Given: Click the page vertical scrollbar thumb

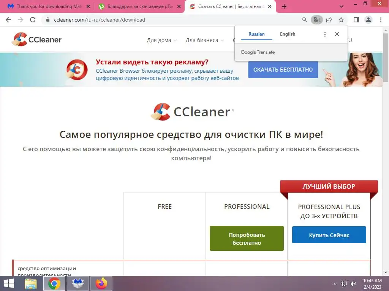Looking at the screenshot, I should point(386,58).
